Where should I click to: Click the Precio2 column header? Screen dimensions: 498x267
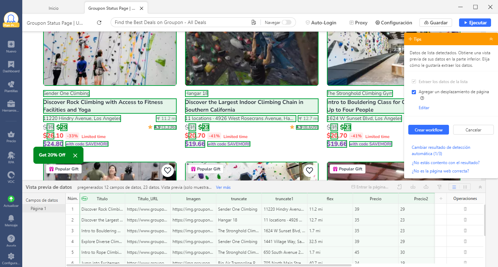tap(417, 199)
